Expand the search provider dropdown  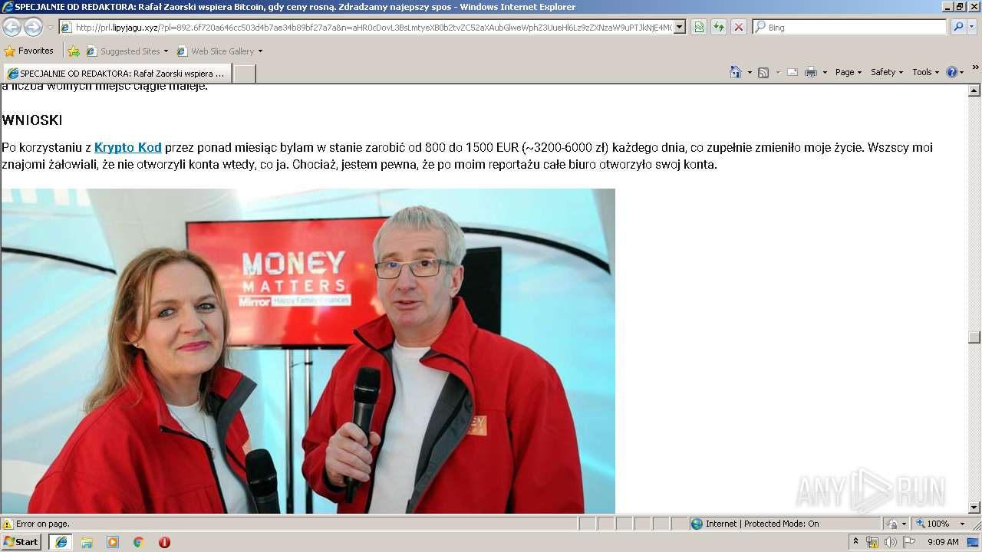point(972,27)
